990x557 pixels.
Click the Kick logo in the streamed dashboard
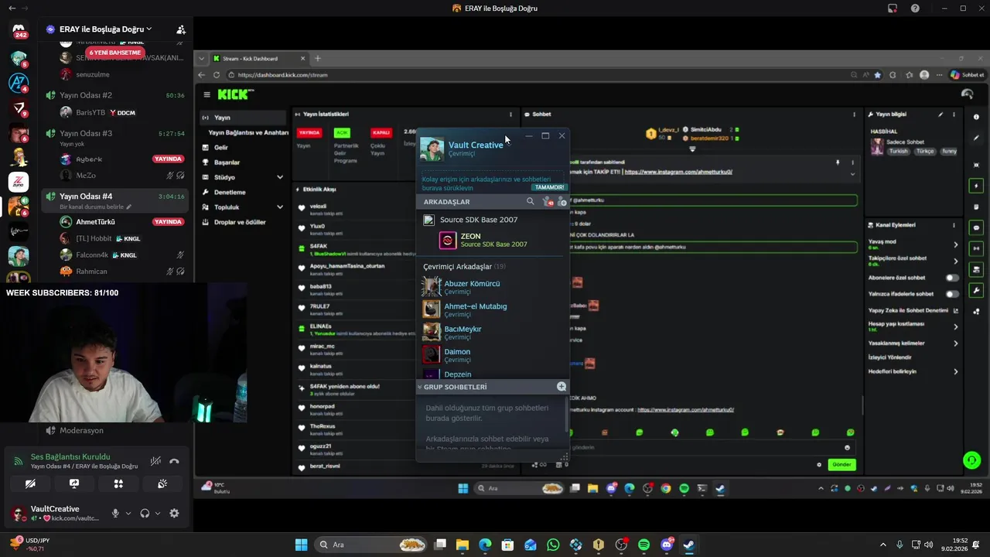tap(235, 94)
